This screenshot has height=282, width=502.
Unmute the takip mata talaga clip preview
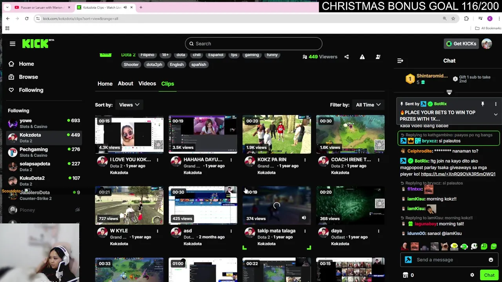pos(304,218)
